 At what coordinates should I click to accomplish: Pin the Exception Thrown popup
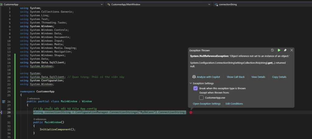point(285,50)
